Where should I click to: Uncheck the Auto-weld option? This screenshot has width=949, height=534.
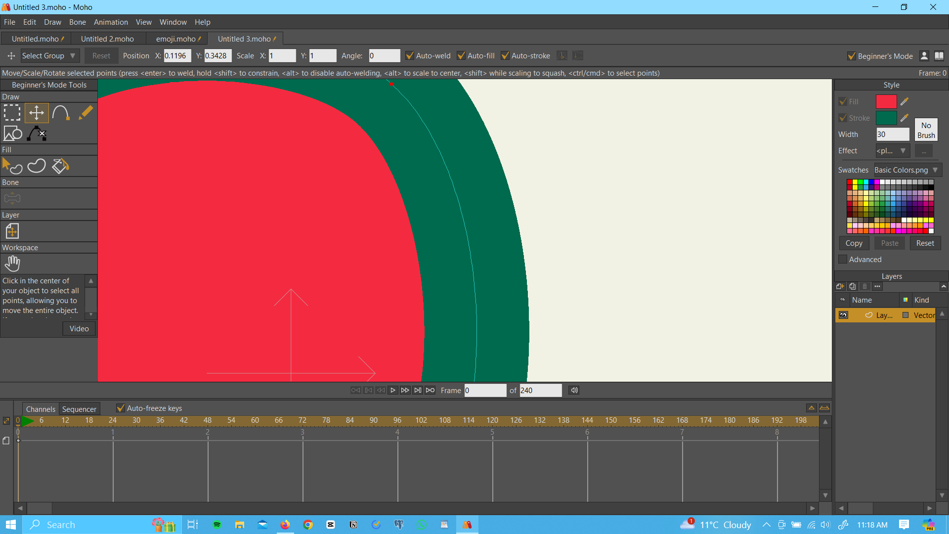410,55
